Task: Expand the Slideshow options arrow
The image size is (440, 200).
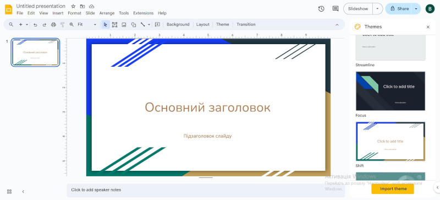Action: tap(377, 9)
